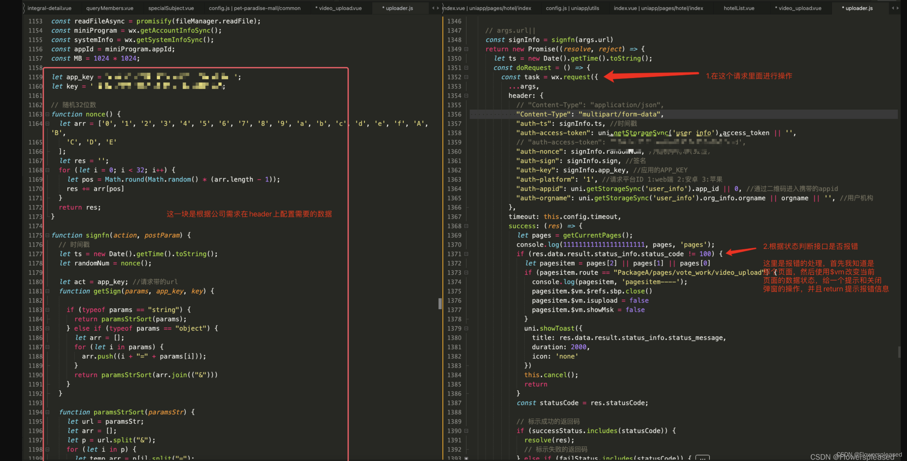Open the integral-detail.vue tab
The image size is (907, 461).
[x=49, y=8]
